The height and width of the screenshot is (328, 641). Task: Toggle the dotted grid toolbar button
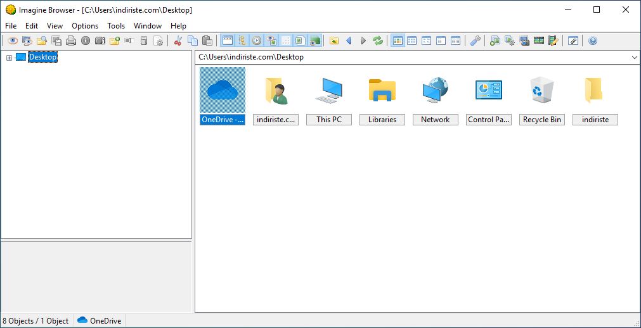(286, 41)
